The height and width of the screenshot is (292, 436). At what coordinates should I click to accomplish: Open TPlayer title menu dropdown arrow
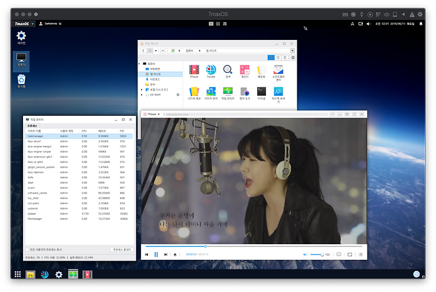[x=159, y=114]
